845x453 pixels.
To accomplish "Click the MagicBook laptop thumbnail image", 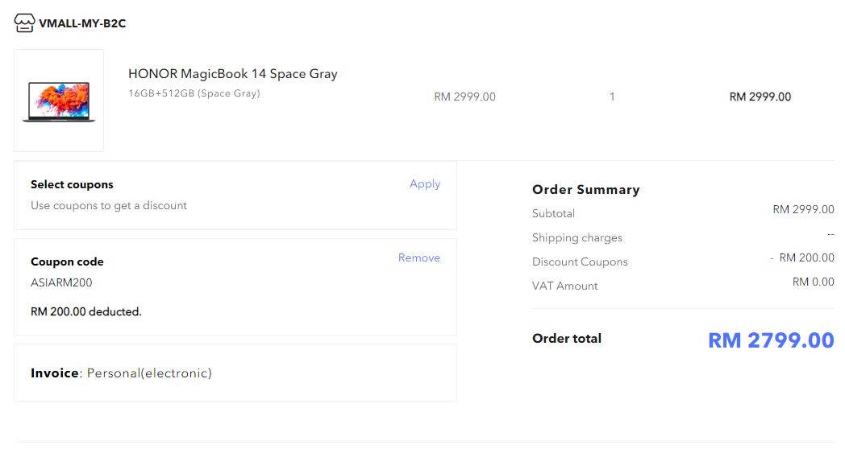I will [x=59, y=101].
